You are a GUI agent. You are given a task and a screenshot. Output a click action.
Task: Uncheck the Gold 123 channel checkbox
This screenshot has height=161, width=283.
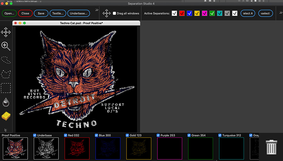(x=127, y=135)
